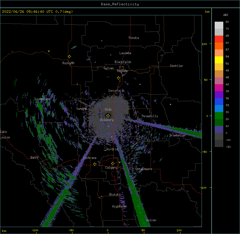Click the -30 value on the dBZ scale
Screen dimensions: 240x234
(228, 147)
